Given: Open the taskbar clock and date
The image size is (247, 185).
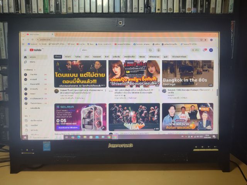Looking at the screenshot, I should point(207,136).
